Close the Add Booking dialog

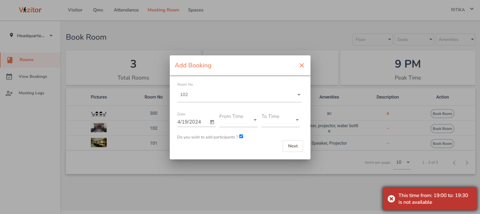(x=302, y=65)
